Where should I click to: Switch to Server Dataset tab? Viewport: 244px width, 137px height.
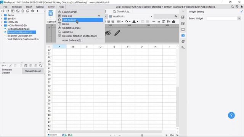(x=33, y=71)
